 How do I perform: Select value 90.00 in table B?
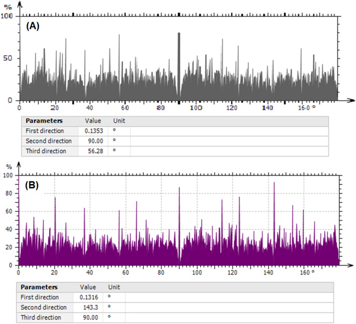(91, 317)
